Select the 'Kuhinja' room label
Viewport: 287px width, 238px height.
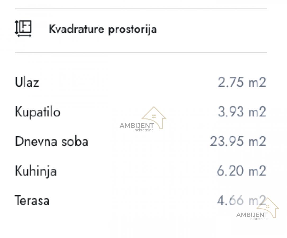coord(36,171)
